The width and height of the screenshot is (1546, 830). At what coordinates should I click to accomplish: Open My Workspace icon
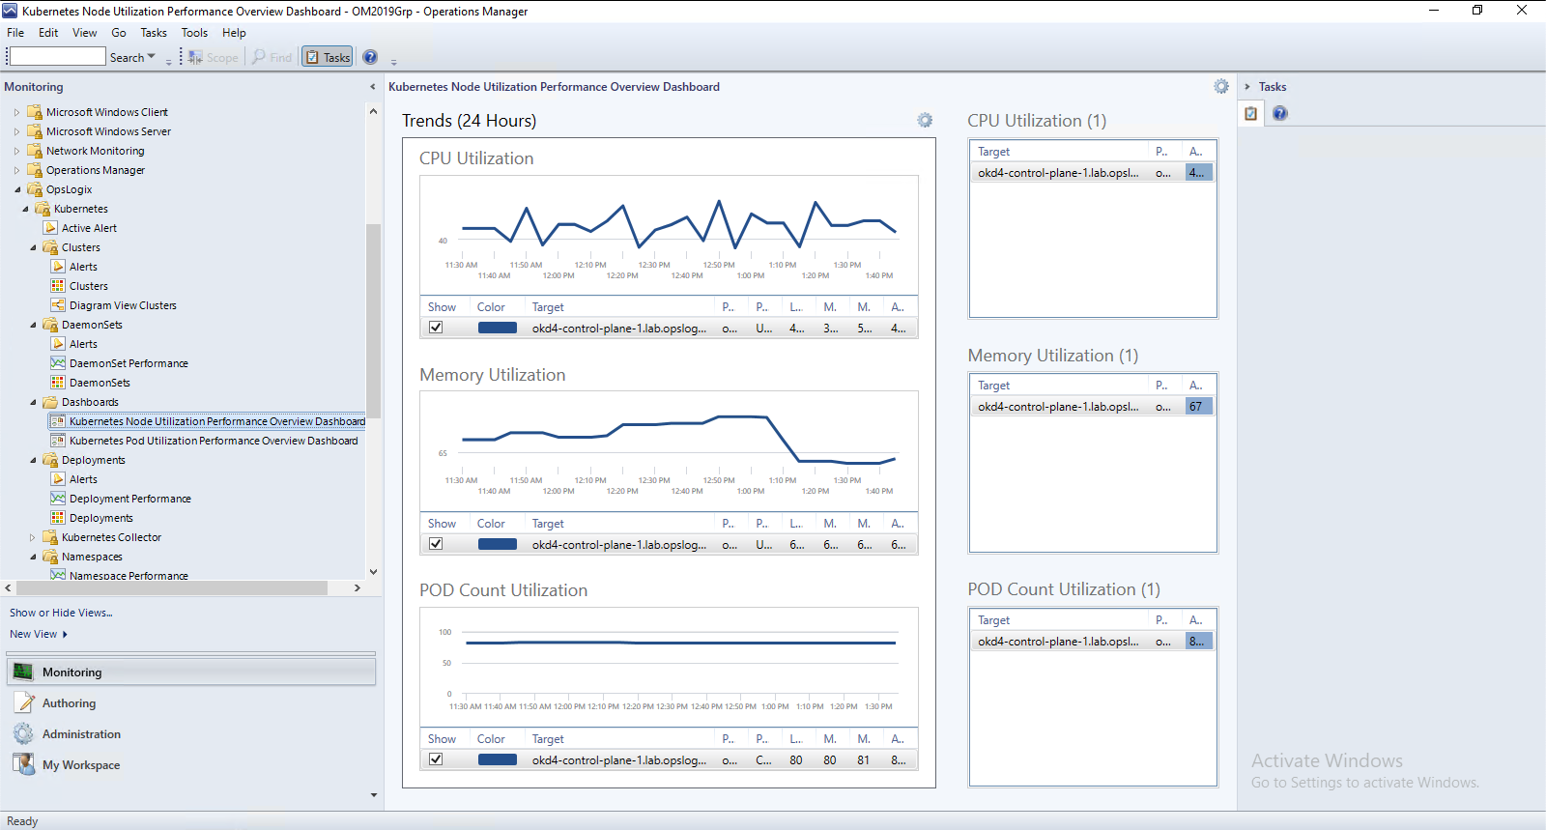23,764
